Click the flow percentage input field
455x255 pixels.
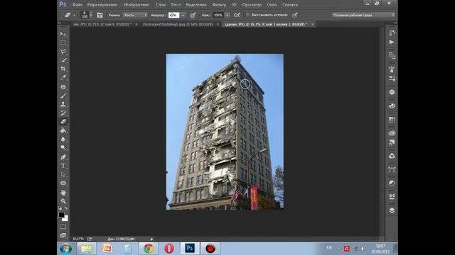[218, 15]
